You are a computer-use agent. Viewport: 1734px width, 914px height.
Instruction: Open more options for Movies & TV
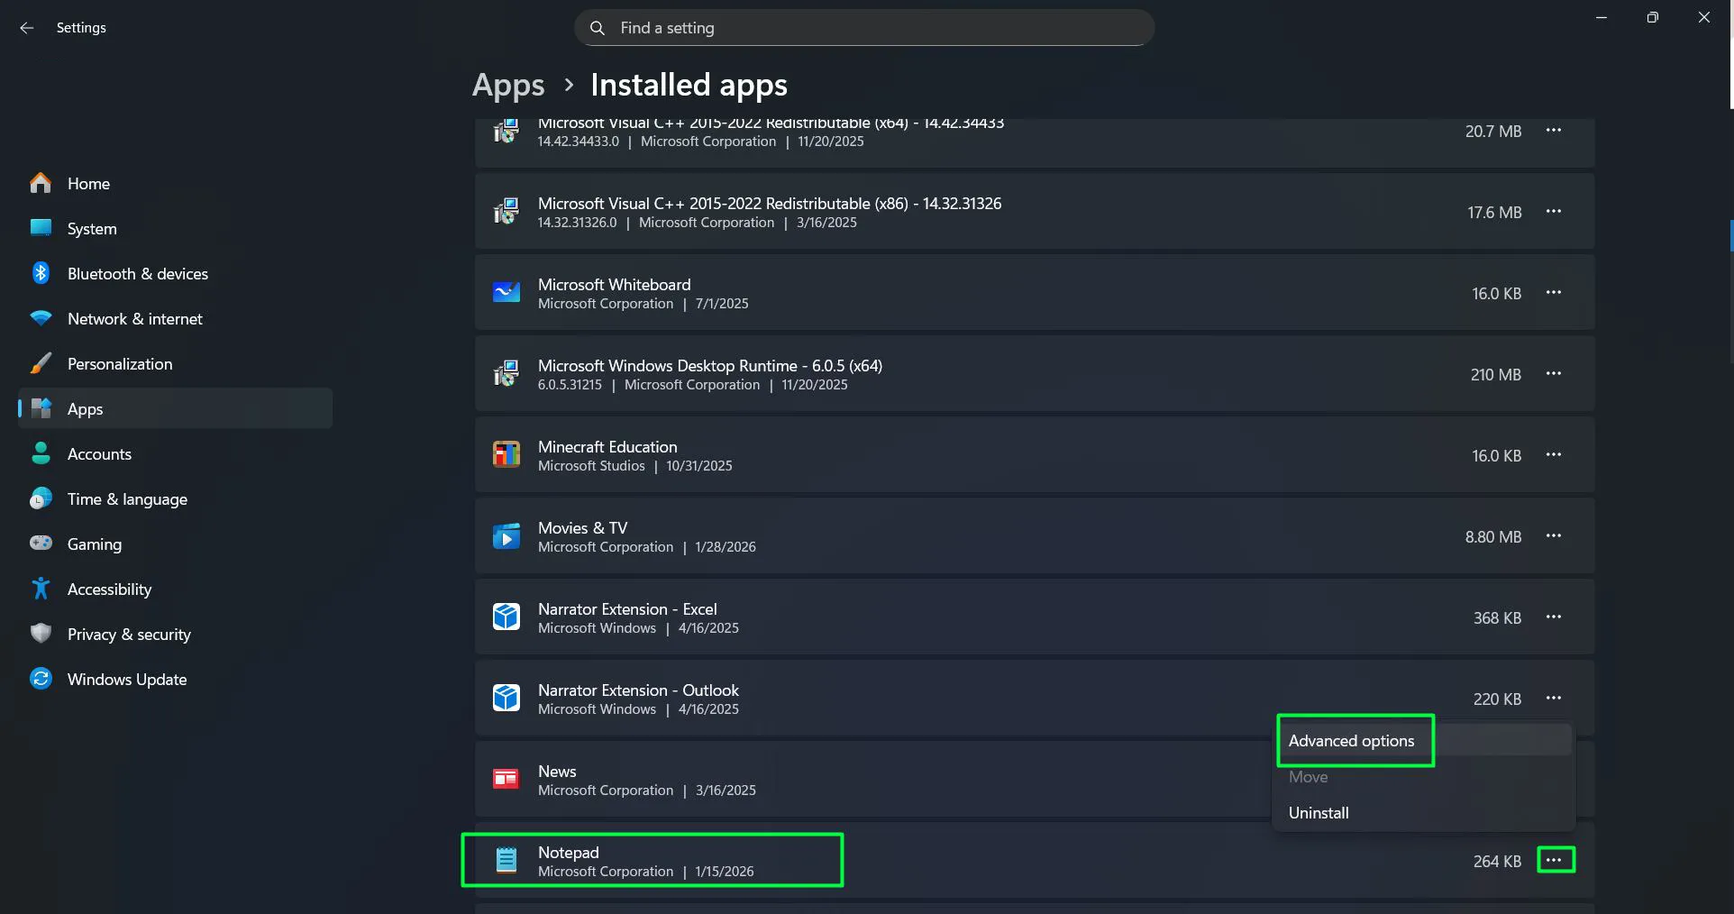(x=1554, y=535)
